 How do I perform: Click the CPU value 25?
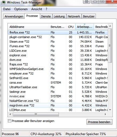coord(71,32)
